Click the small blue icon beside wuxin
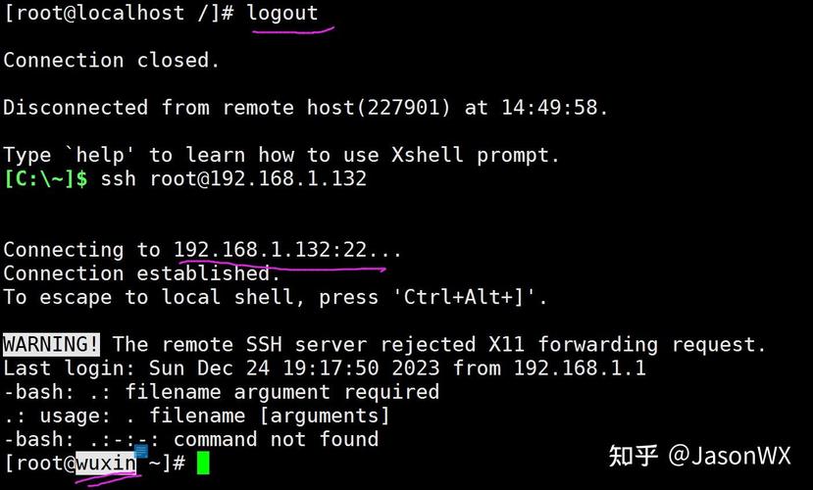The height and width of the screenshot is (490, 813). point(141,451)
